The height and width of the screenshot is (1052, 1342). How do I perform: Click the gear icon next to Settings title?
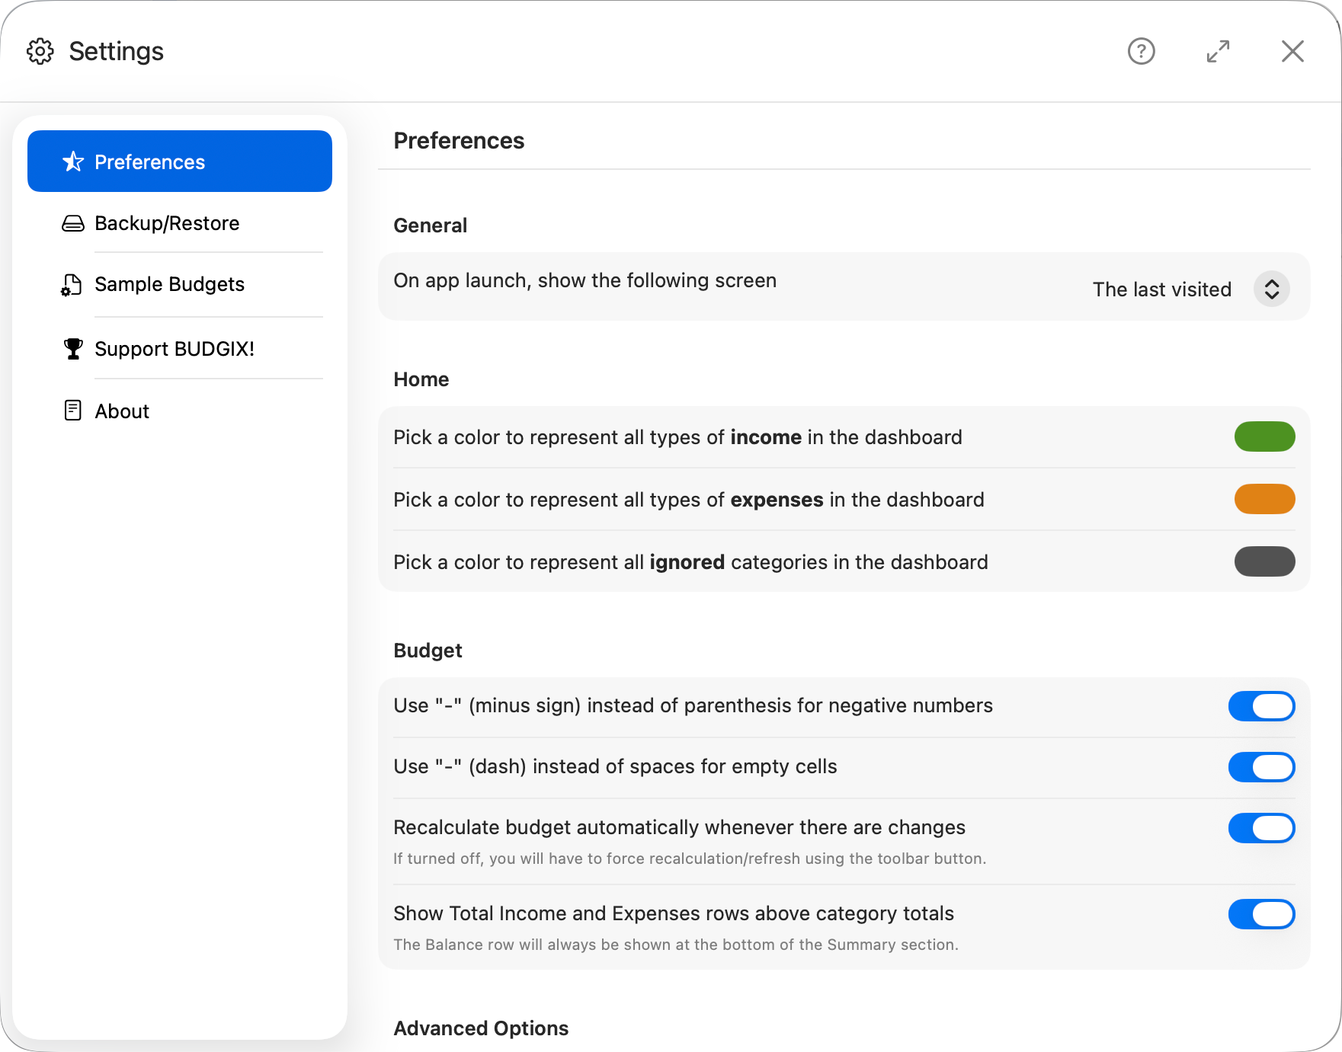tap(40, 51)
